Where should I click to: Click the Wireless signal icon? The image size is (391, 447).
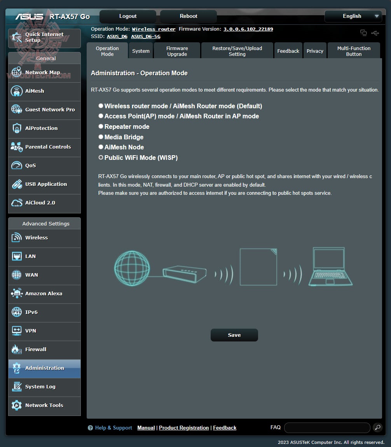pyautogui.click(x=17, y=237)
